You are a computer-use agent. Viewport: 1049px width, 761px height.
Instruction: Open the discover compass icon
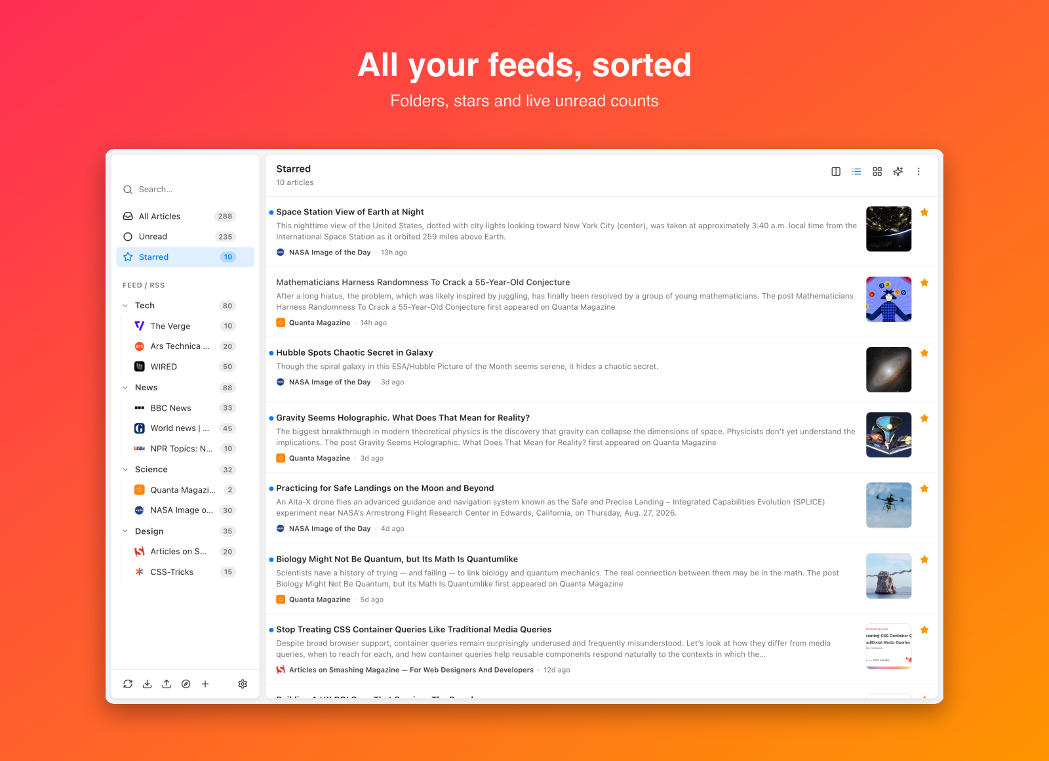pos(186,684)
